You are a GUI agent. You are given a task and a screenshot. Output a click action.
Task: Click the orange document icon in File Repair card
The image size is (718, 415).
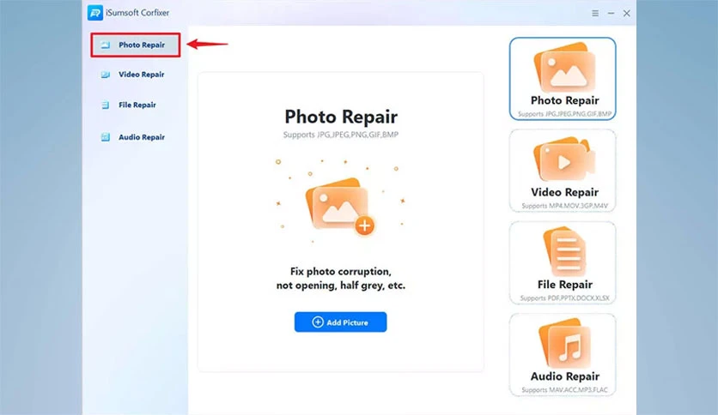coord(564,251)
